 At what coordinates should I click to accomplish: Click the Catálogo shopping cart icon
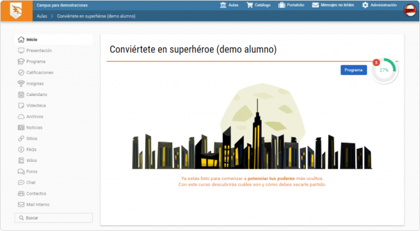[250, 5]
